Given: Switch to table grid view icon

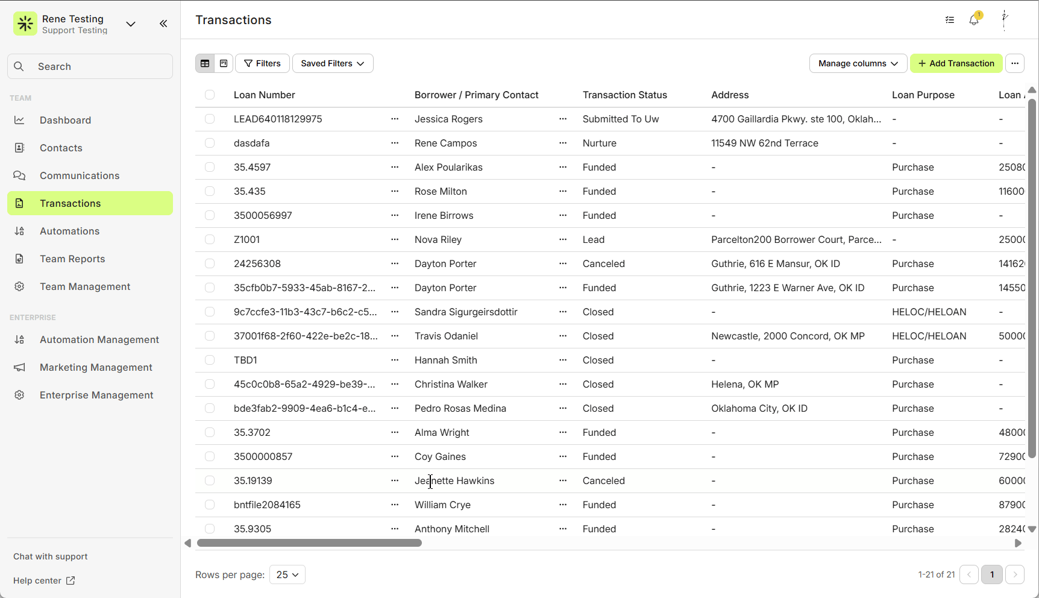Looking at the screenshot, I should coord(205,63).
